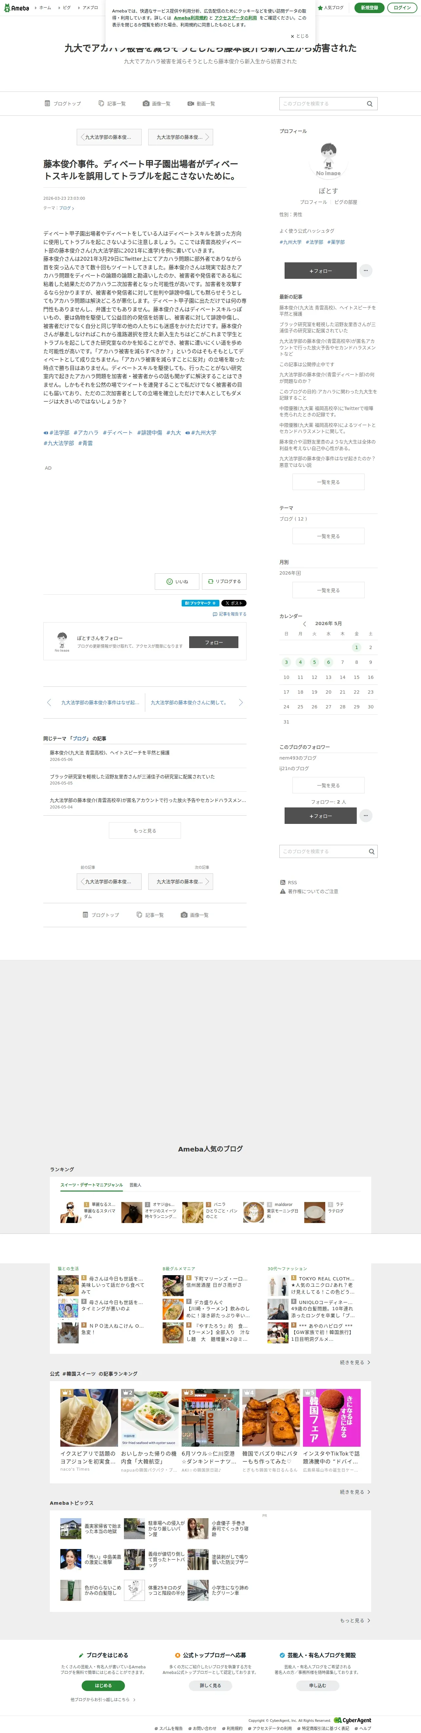Go to the previous article above the post title
421x1733 pixels.
109,137
